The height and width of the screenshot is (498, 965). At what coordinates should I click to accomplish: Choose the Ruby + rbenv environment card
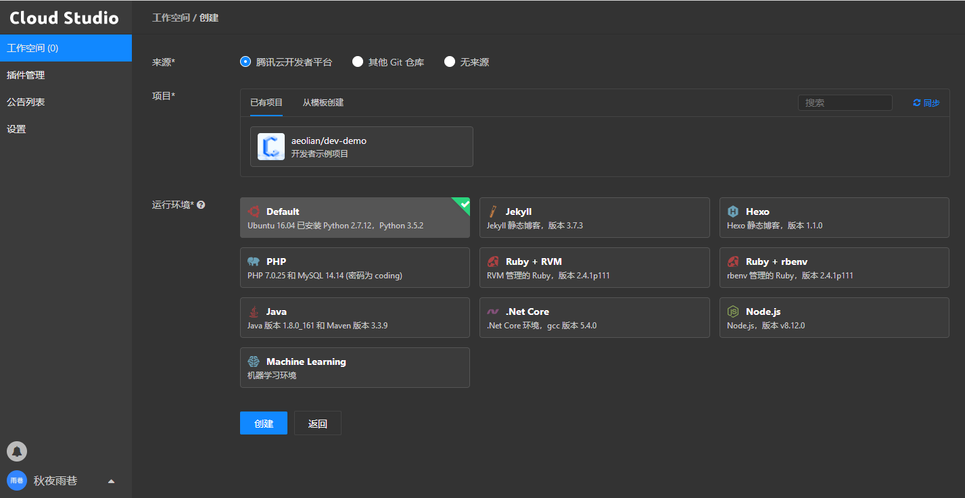(834, 268)
